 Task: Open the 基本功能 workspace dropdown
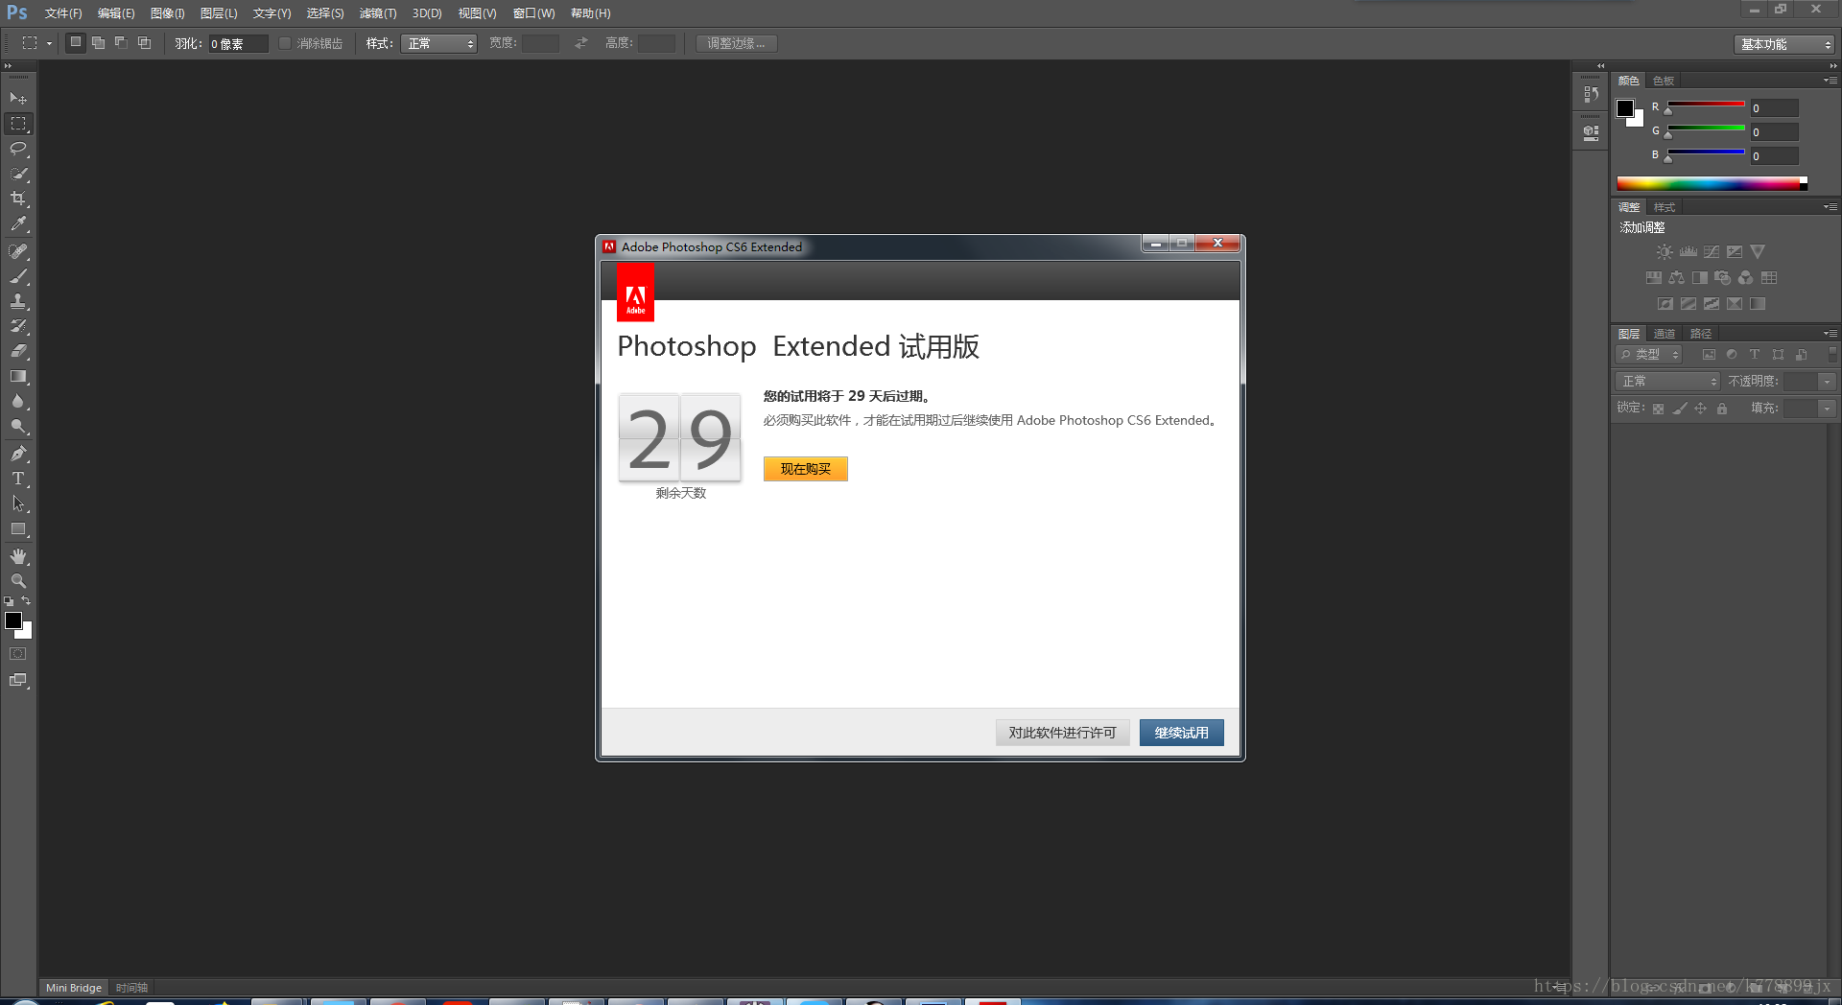click(x=1784, y=44)
